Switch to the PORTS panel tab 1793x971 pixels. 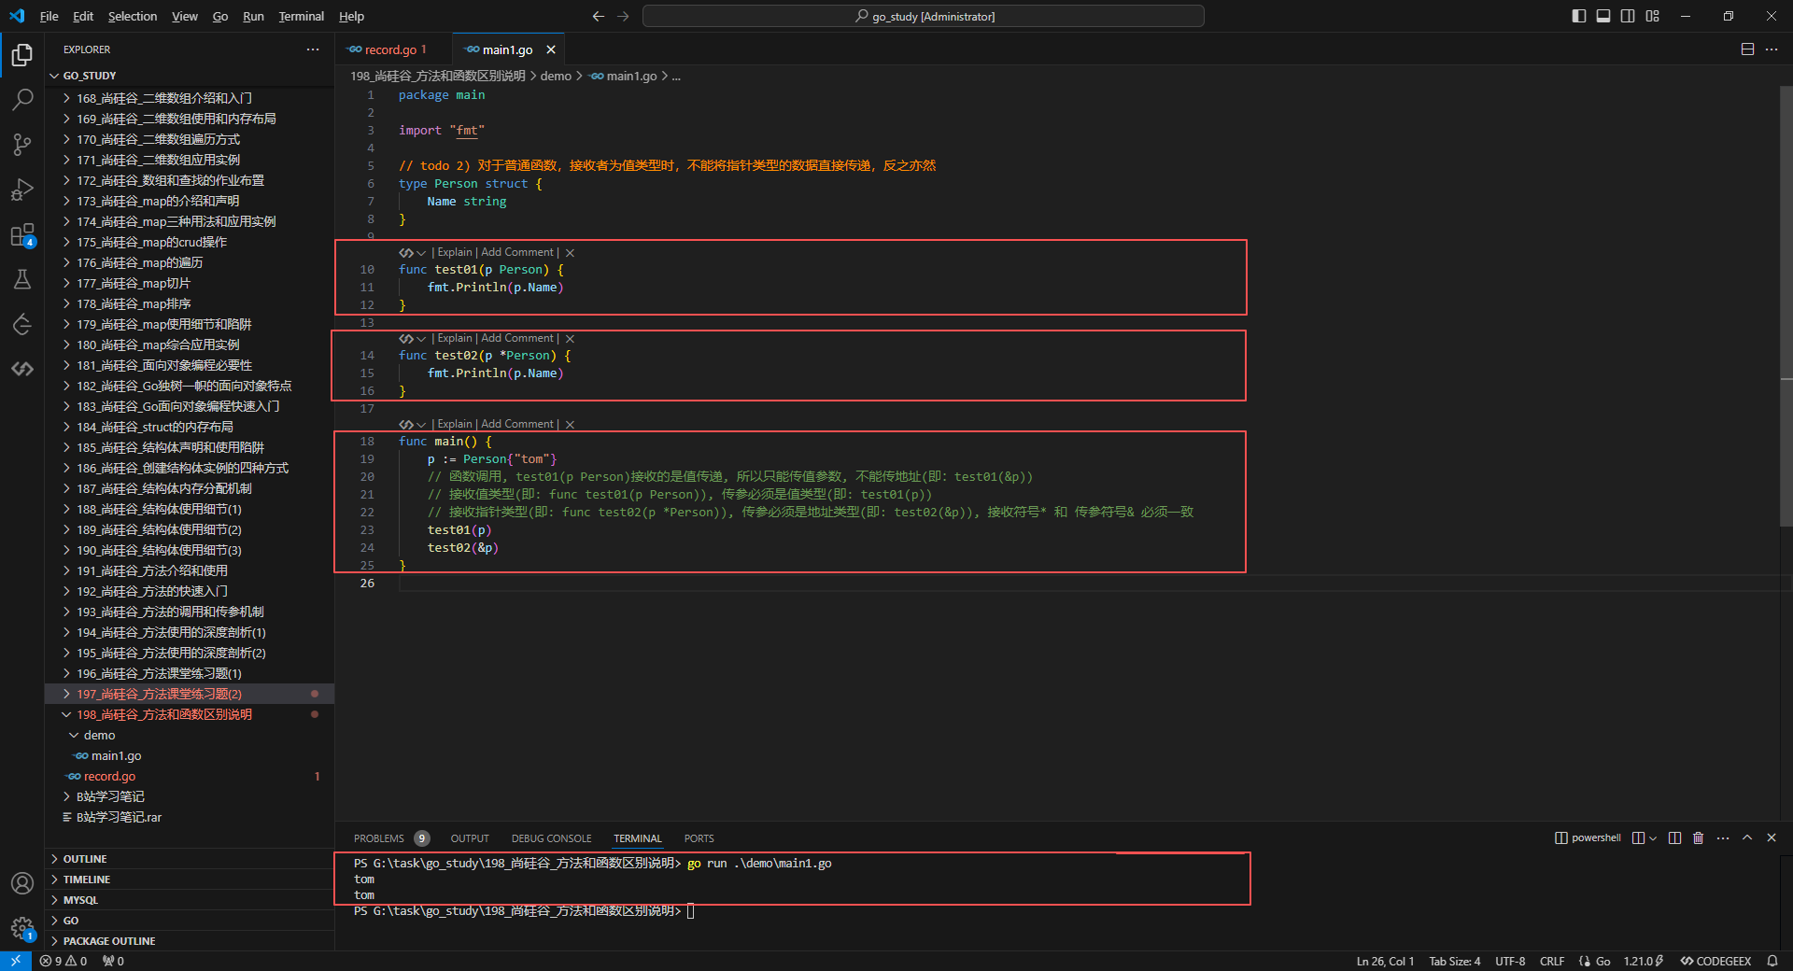699,838
